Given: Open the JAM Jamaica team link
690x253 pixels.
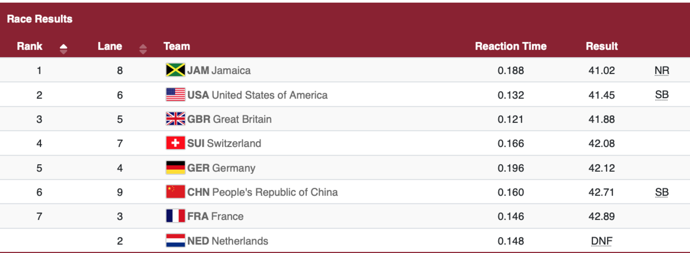Looking at the screenshot, I should coord(219,70).
